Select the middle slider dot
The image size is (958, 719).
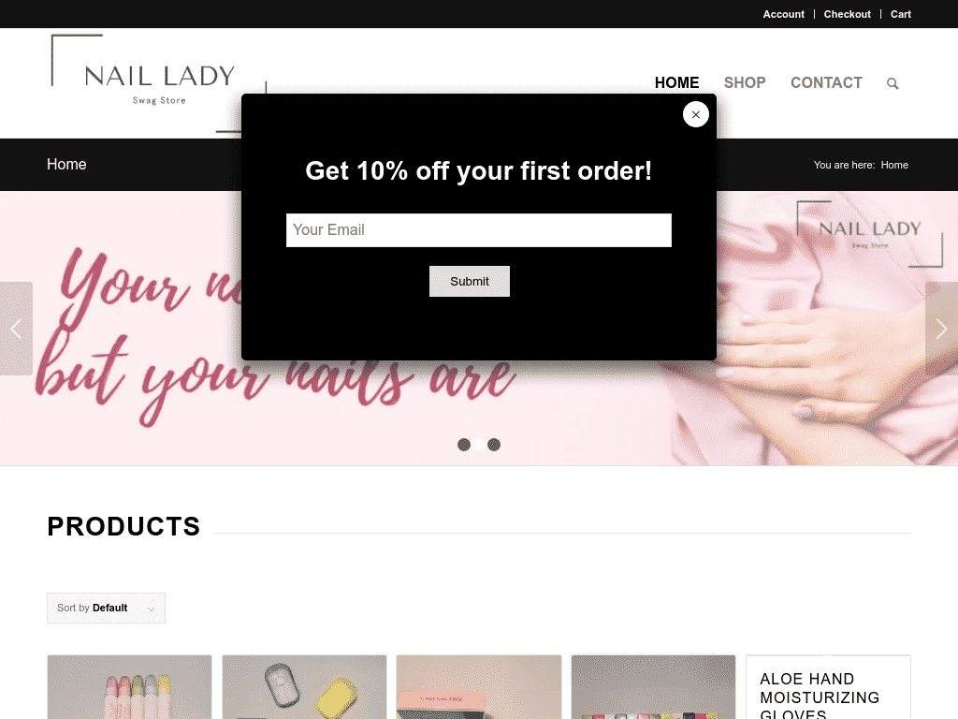tap(479, 445)
